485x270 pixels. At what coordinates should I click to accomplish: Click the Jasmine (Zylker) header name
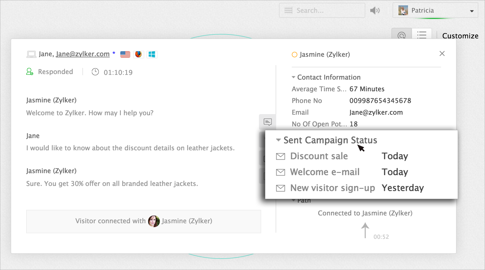click(x=325, y=55)
